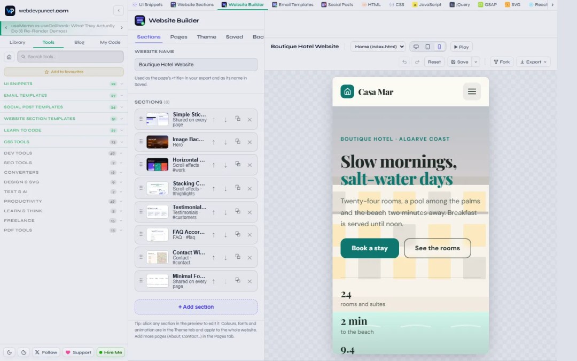Open the Export dropdown
This screenshot has height=361, width=577.
pos(533,62)
